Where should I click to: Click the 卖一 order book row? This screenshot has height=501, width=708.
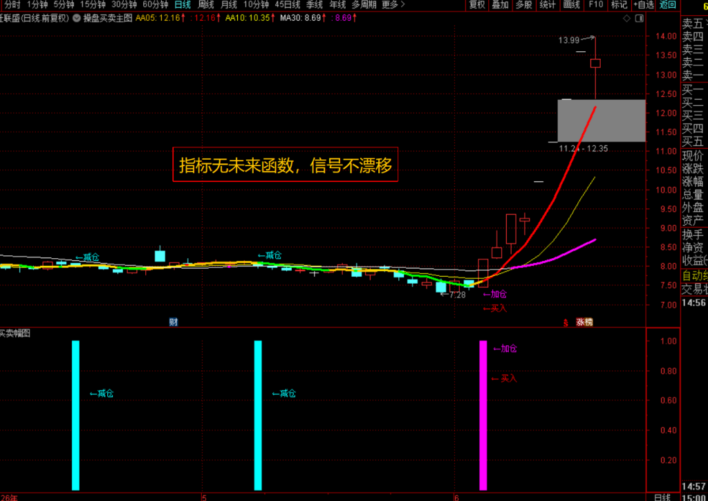point(694,75)
